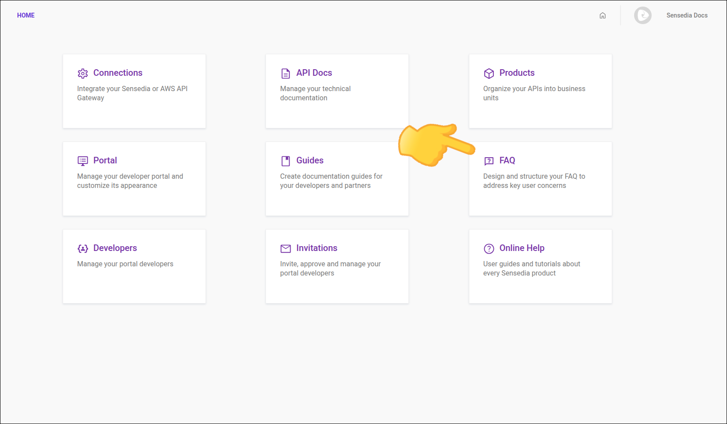
Task: Click the Sensedia Docs account label
Action: click(x=687, y=15)
